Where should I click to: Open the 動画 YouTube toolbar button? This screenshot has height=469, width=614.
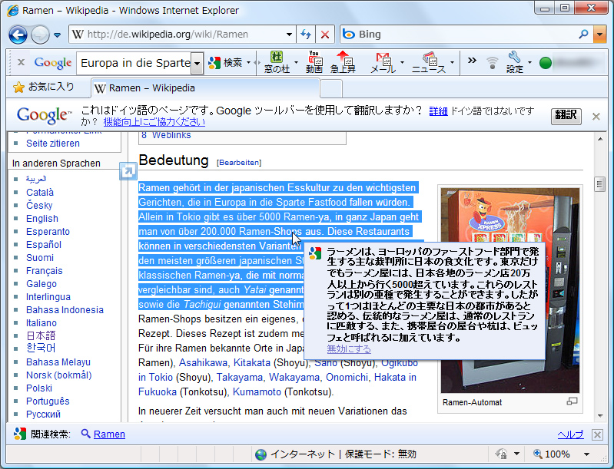click(x=314, y=62)
